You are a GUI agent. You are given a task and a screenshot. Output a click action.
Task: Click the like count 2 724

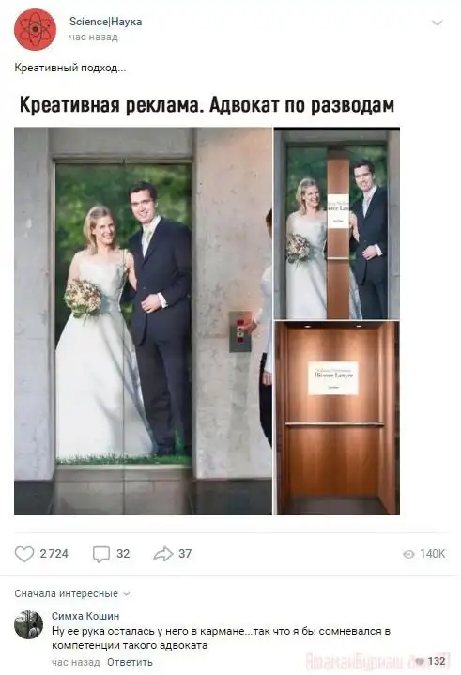tap(54, 554)
